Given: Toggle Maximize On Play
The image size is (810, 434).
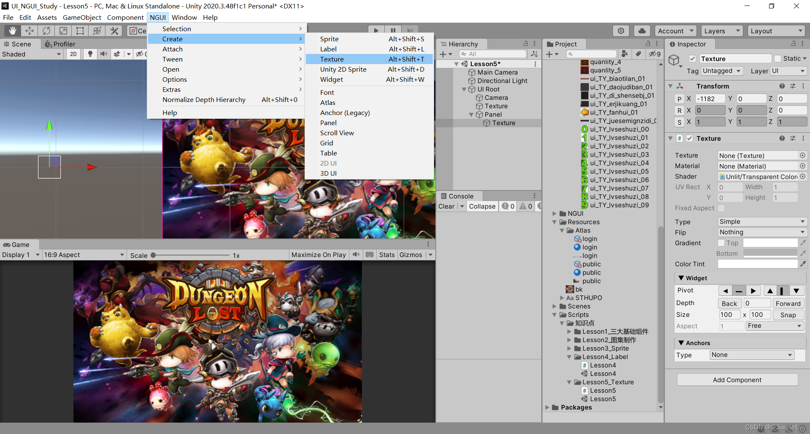Looking at the screenshot, I should 319,255.
